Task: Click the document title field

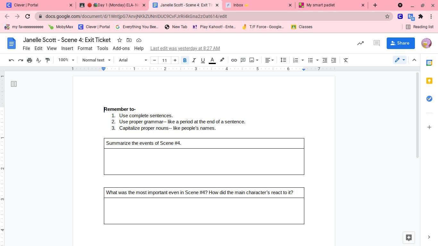Action: pyautogui.click(x=67, y=40)
